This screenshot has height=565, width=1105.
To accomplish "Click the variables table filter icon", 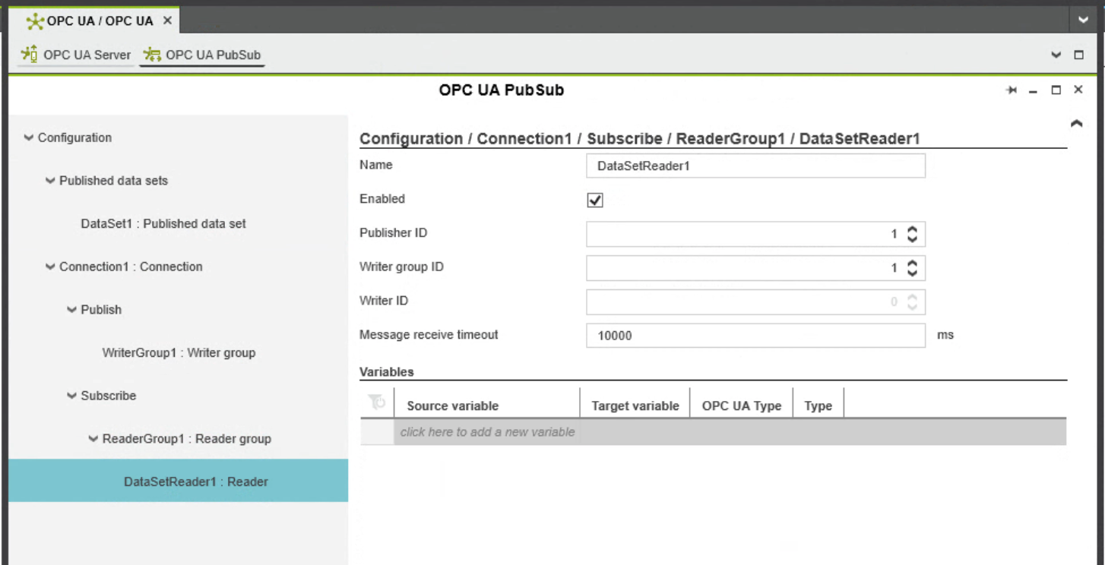I will [x=377, y=402].
